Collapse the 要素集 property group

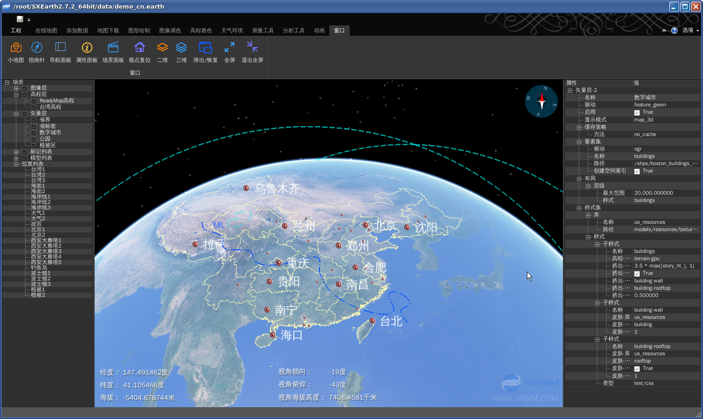click(x=579, y=142)
